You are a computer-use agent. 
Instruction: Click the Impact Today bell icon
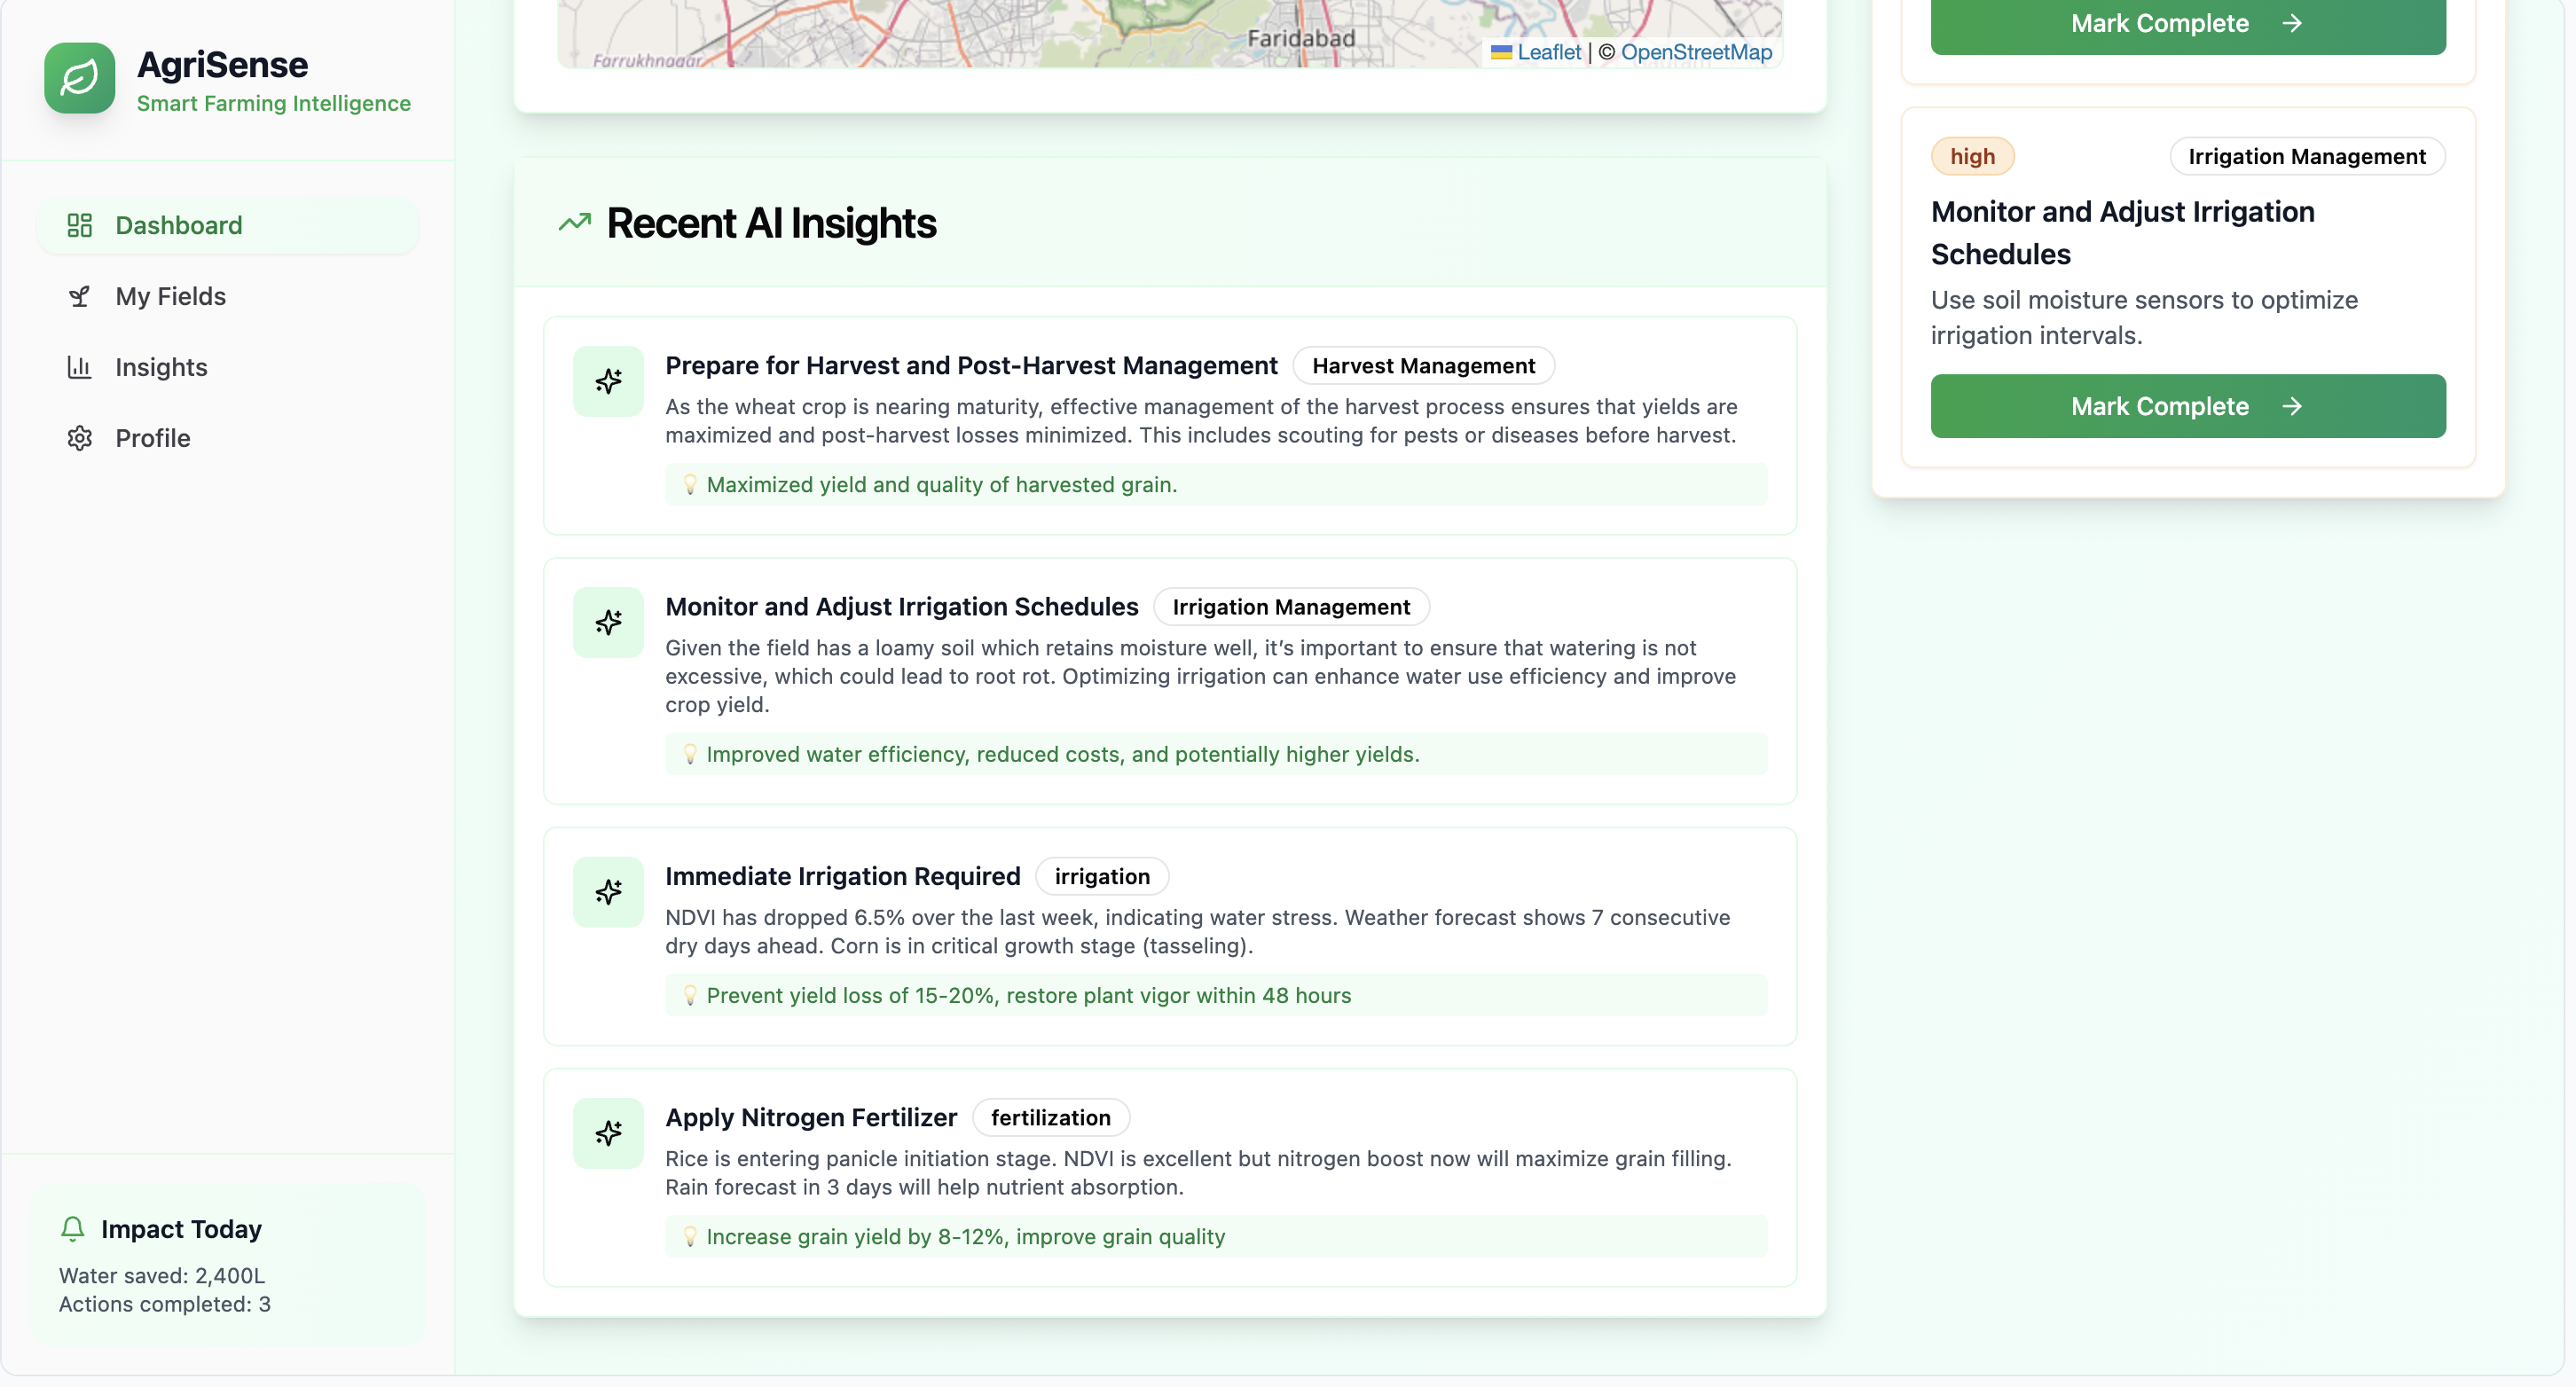pos(72,1228)
